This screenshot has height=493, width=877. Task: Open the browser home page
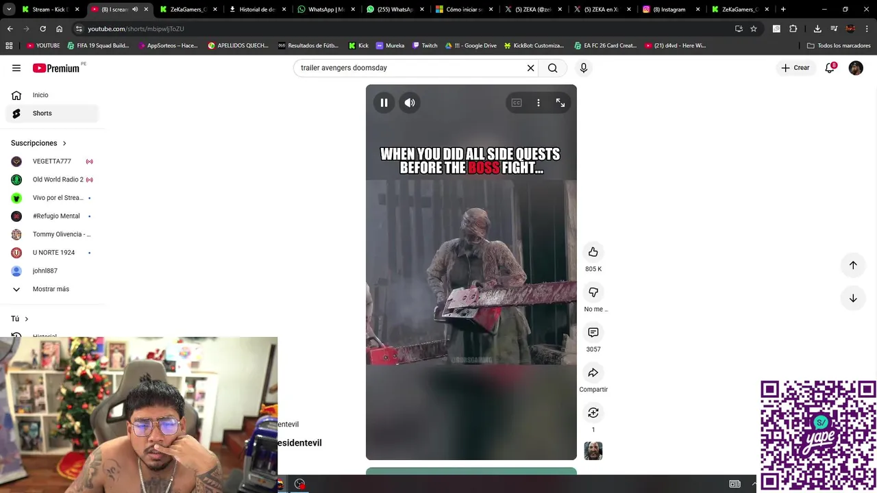click(x=59, y=29)
